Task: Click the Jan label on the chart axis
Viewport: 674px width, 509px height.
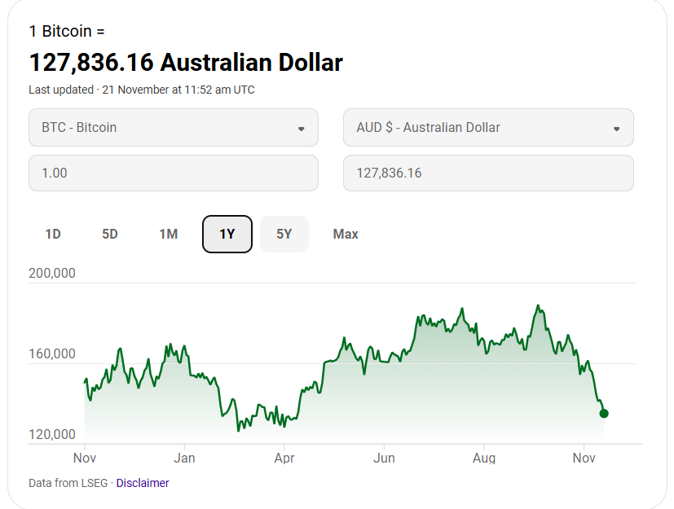Action: [x=184, y=459]
